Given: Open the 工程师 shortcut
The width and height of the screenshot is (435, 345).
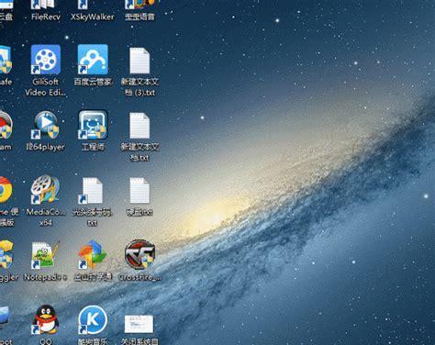Looking at the screenshot, I should [x=93, y=130].
